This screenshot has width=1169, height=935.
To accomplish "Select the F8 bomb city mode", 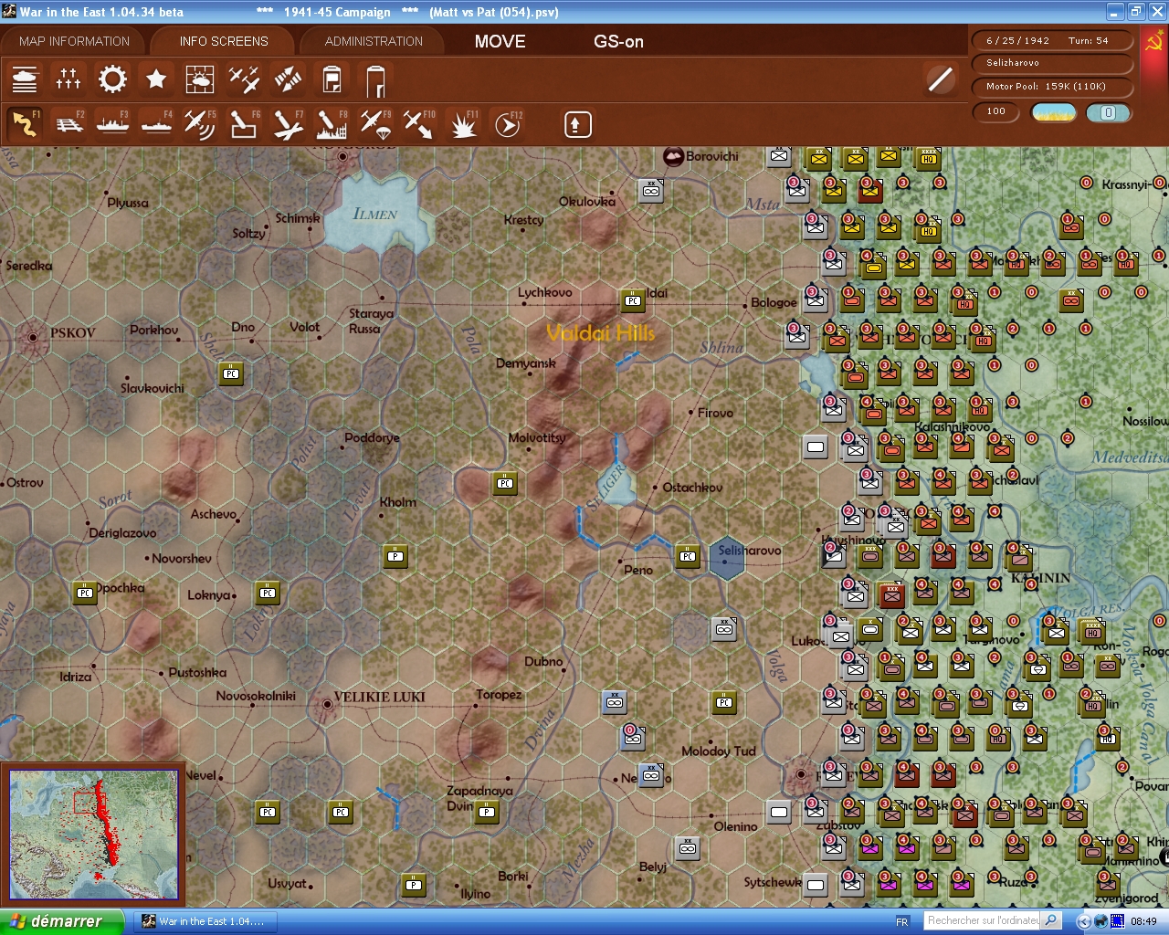I will click(x=332, y=124).
